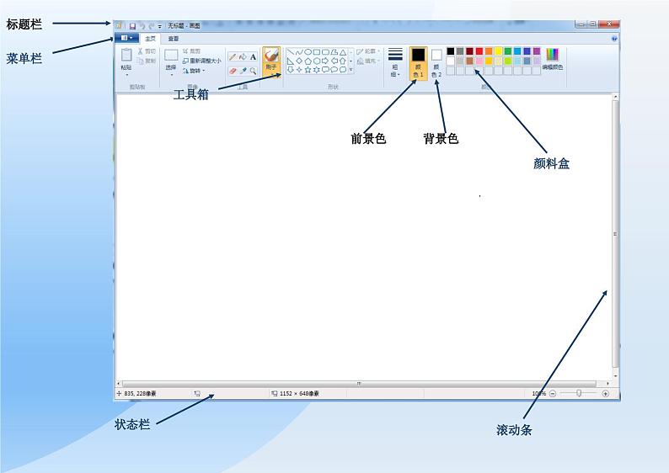Select the Text tool (A)

point(253,56)
